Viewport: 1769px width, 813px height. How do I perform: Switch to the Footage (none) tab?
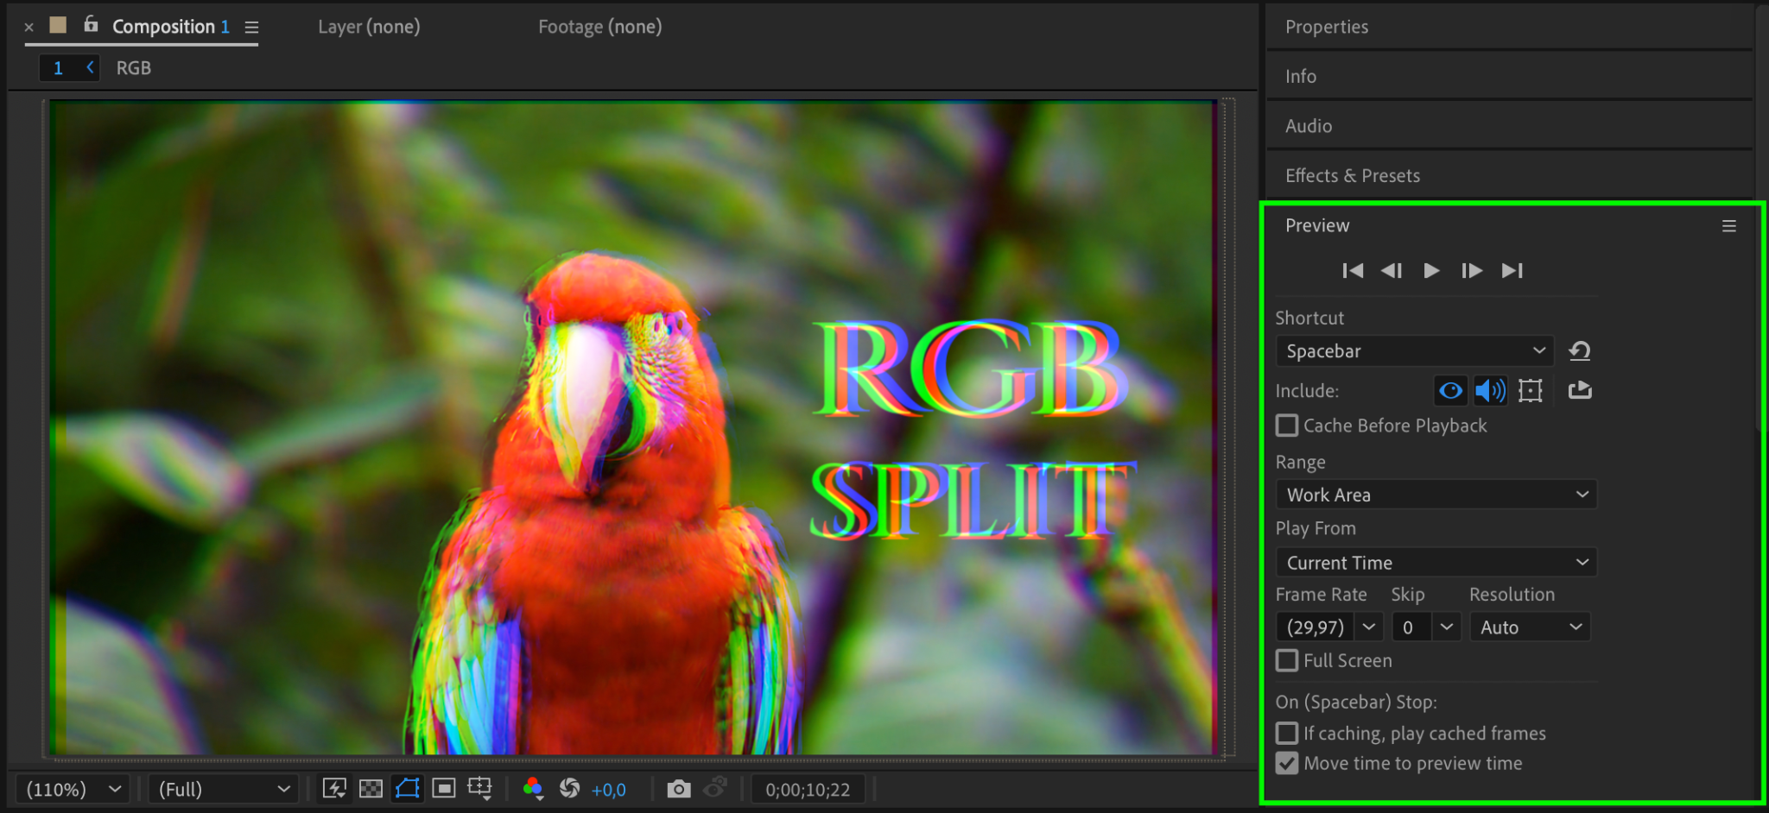pyautogui.click(x=599, y=27)
